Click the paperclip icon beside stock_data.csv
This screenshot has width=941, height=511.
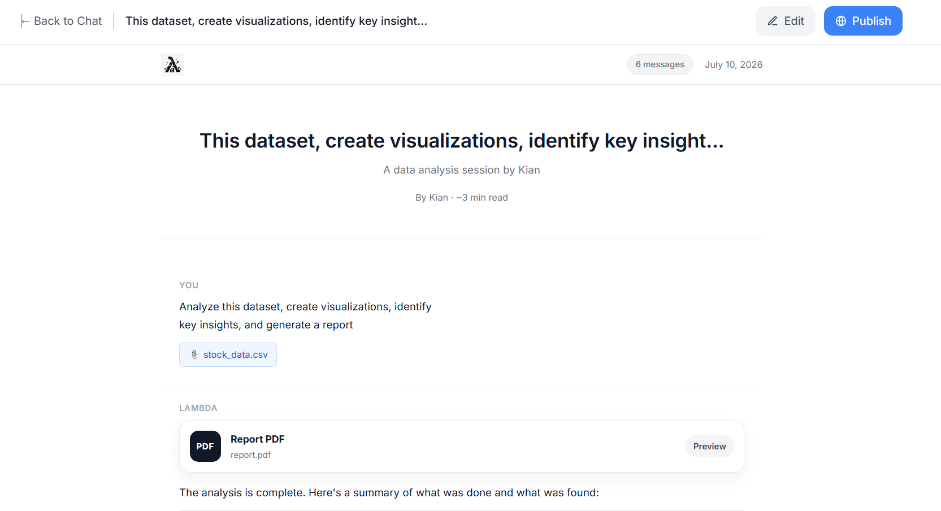tap(194, 354)
